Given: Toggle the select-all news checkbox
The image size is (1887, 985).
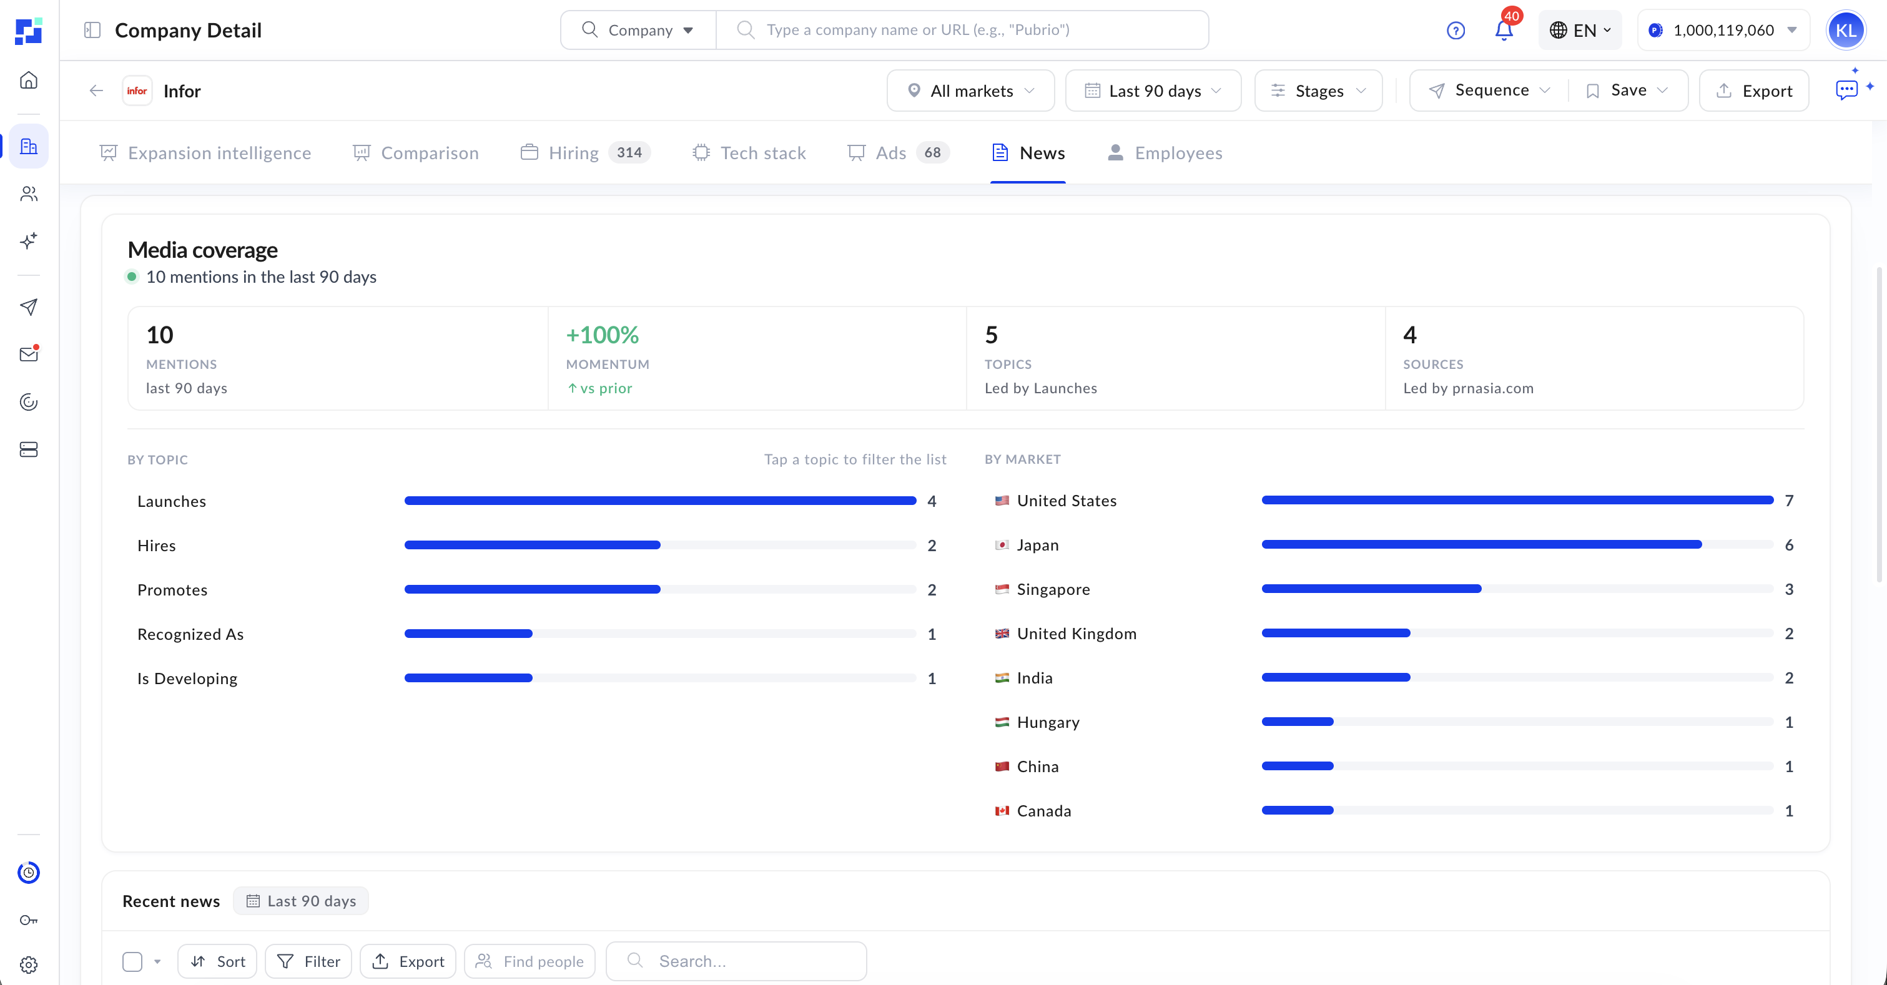Looking at the screenshot, I should coord(132,961).
